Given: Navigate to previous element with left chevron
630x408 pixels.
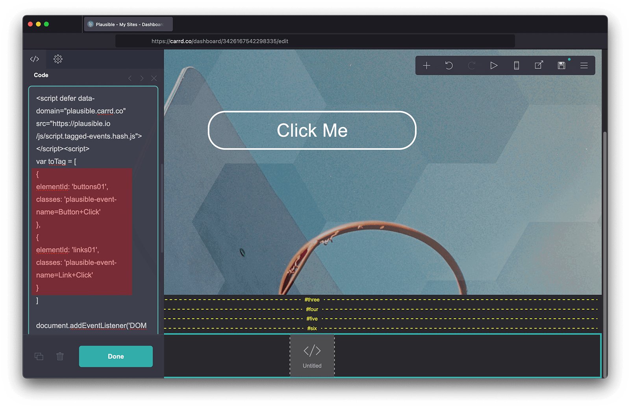Looking at the screenshot, I should pos(130,78).
